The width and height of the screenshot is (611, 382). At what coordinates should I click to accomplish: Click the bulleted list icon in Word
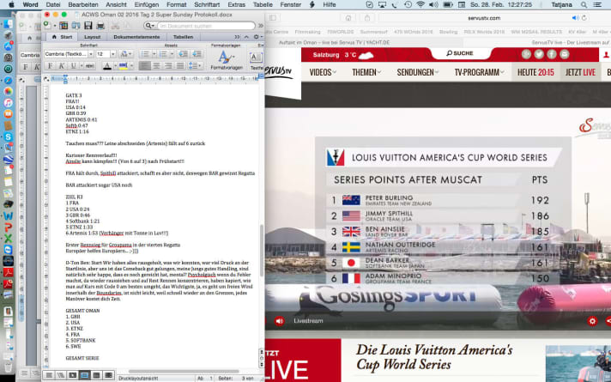click(145, 54)
